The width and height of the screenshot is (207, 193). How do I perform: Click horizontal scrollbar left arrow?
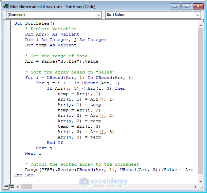(x=18, y=187)
